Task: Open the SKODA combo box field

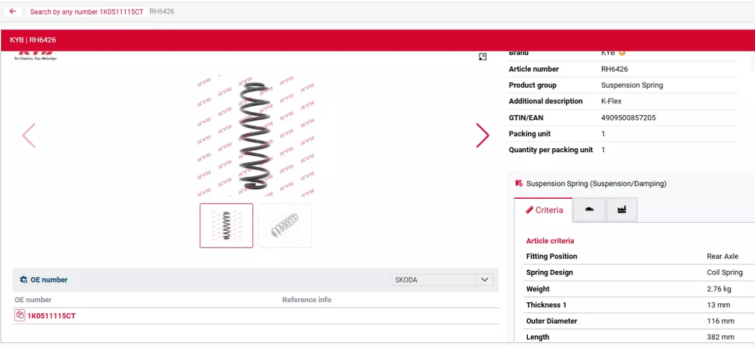Action: (434, 280)
